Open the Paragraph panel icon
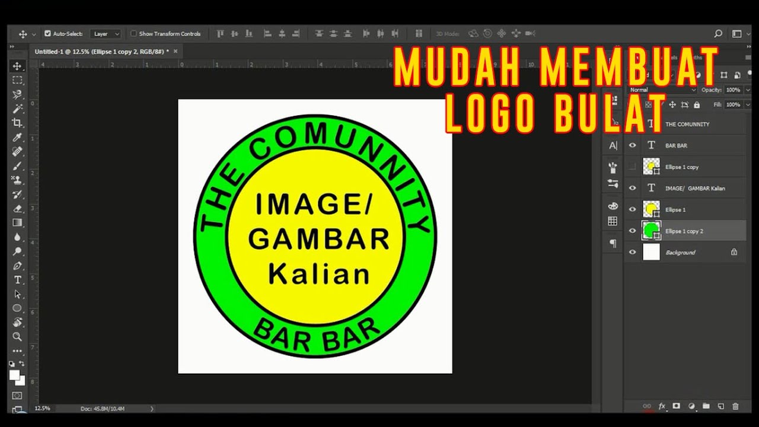 coord(613,243)
